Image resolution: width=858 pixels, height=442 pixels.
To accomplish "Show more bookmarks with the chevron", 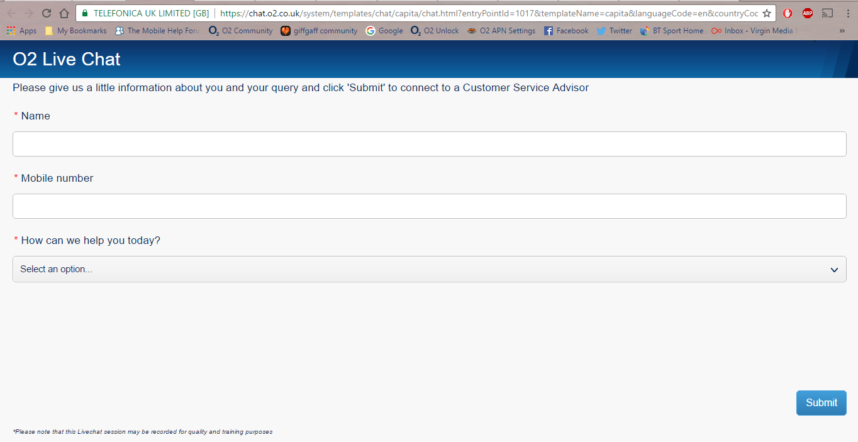I will coord(842,31).
